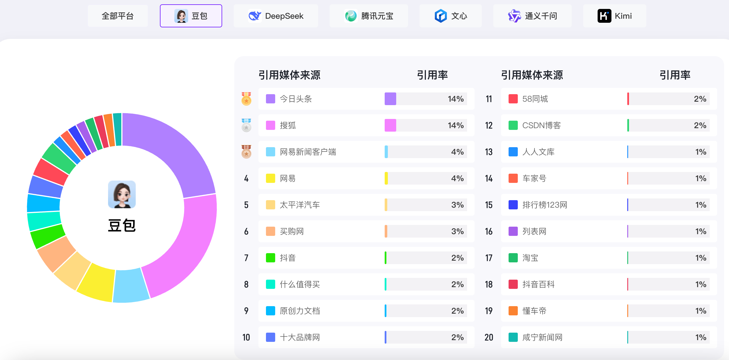
Task: Click the silver medal icon beside 搜狐
Action: [x=246, y=125]
